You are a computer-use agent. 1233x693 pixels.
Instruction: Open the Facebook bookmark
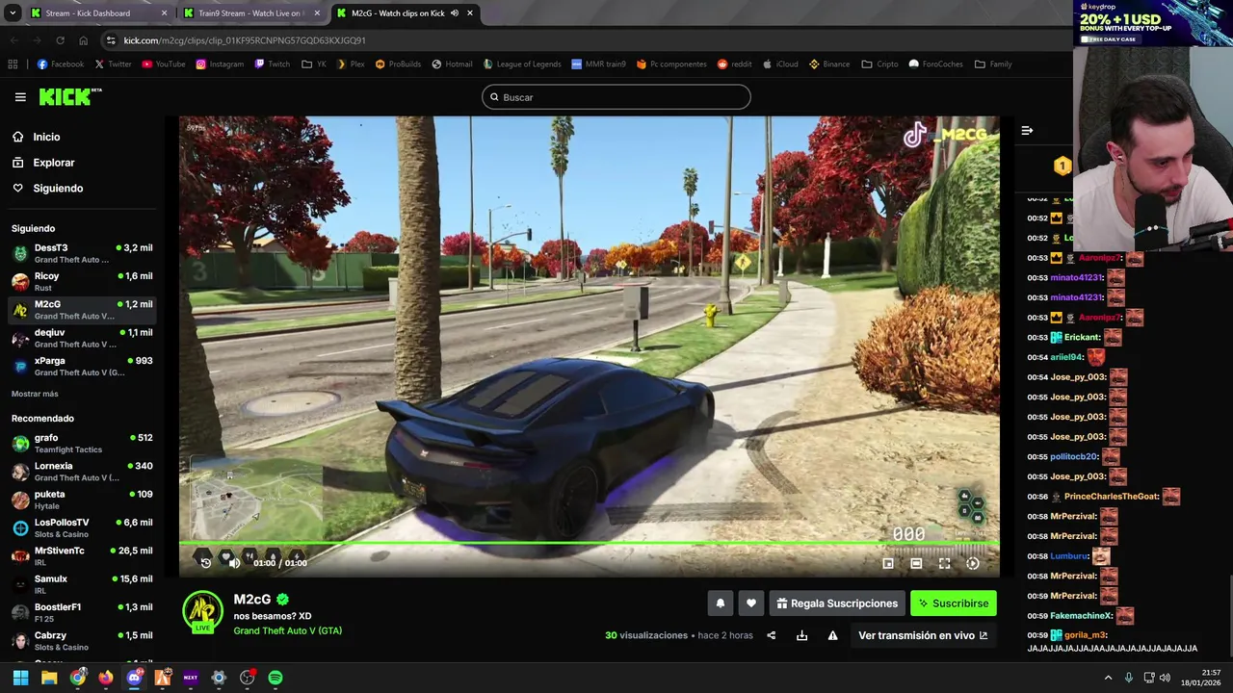tap(60, 64)
